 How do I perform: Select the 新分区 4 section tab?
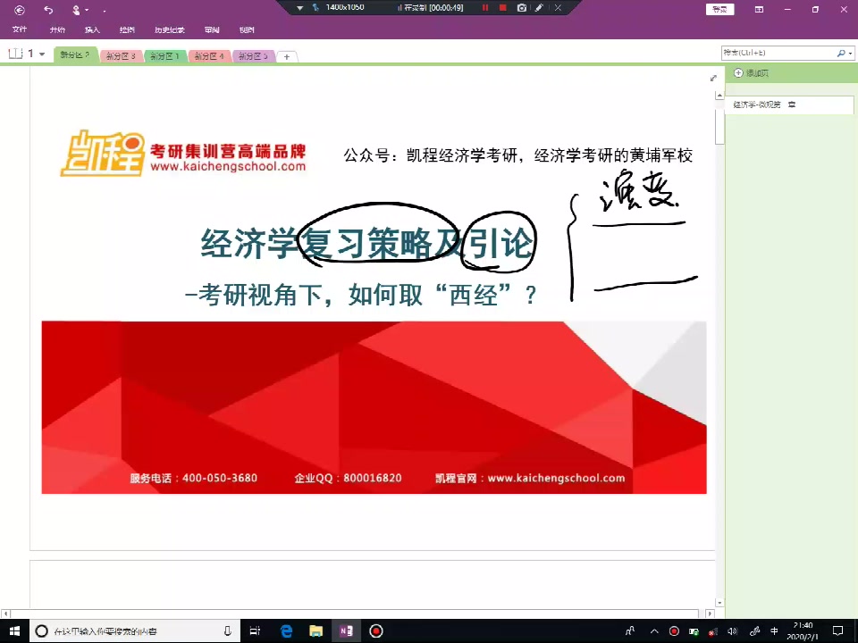click(x=208, y=55)
